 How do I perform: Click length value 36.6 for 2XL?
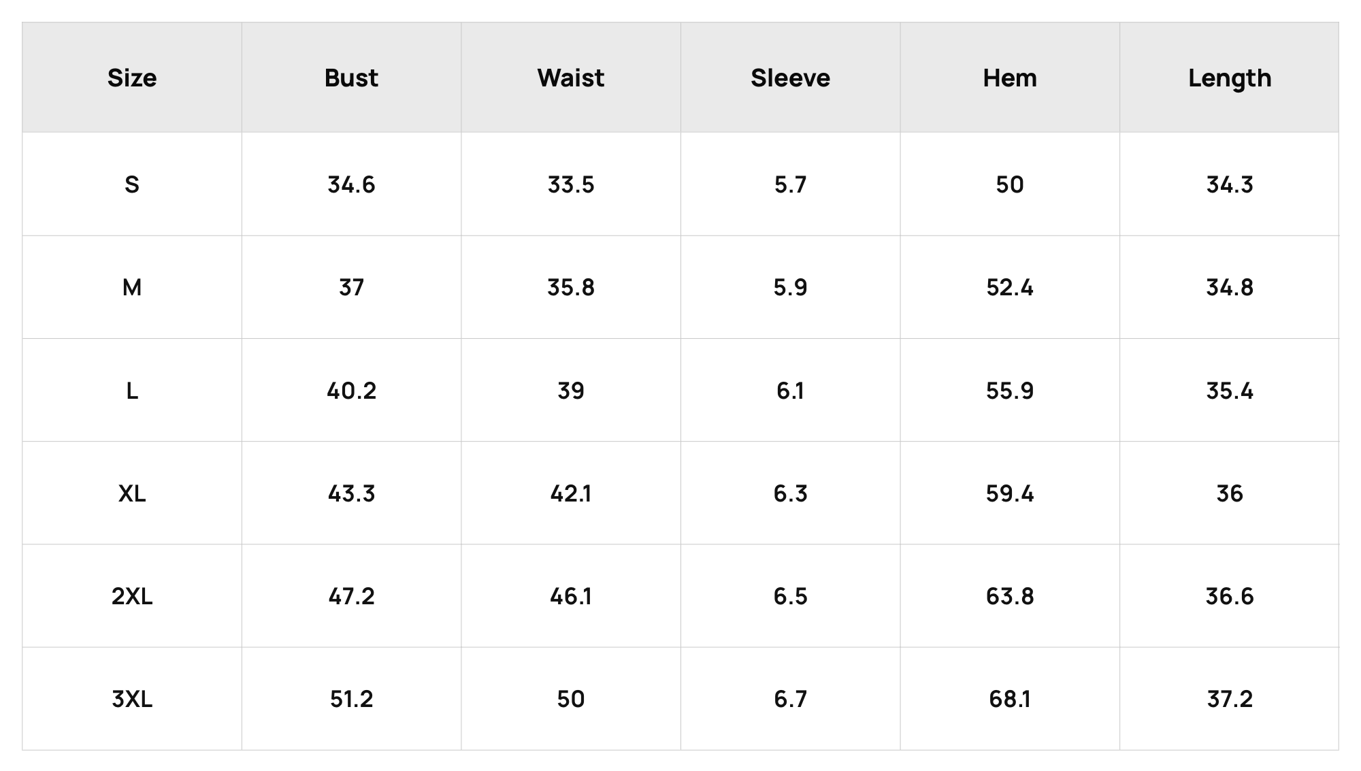point(1230,596)
